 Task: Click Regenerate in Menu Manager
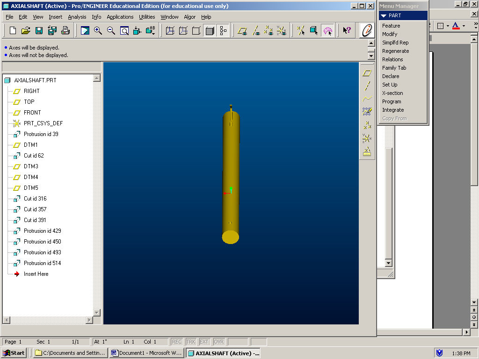coord(395,51)
